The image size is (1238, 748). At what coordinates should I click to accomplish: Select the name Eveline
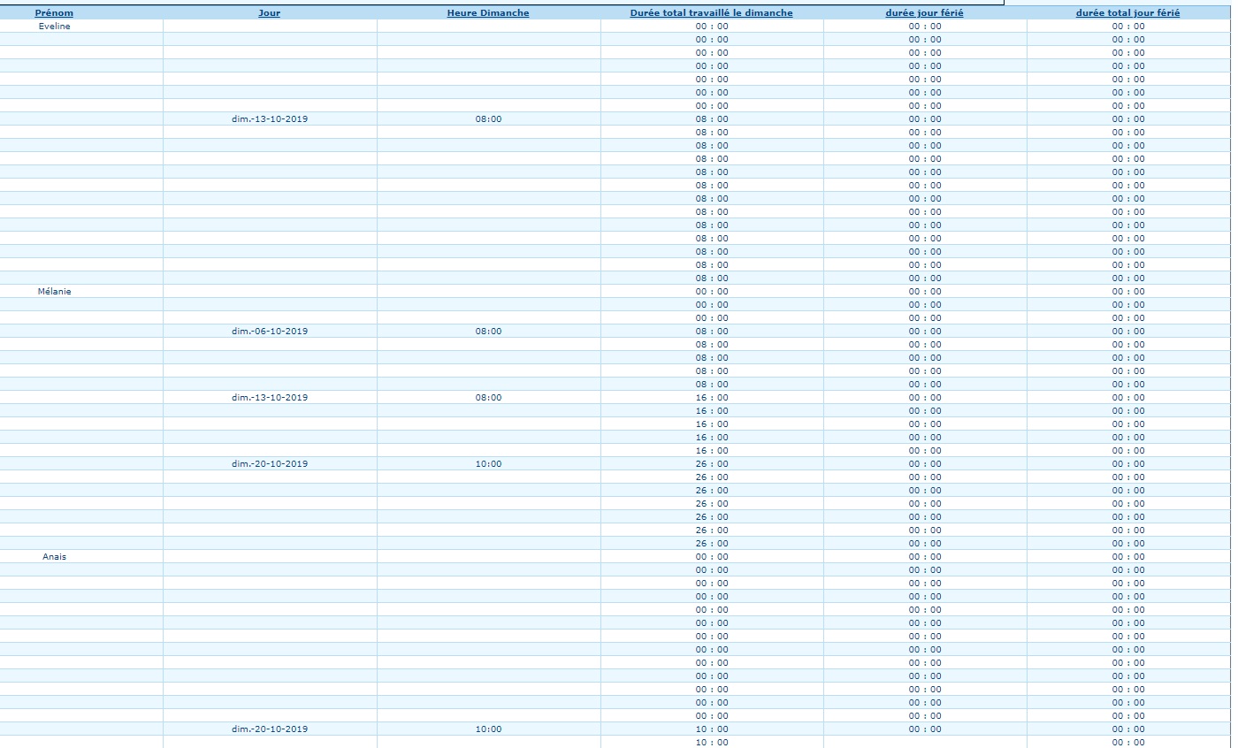coord(55,27)
